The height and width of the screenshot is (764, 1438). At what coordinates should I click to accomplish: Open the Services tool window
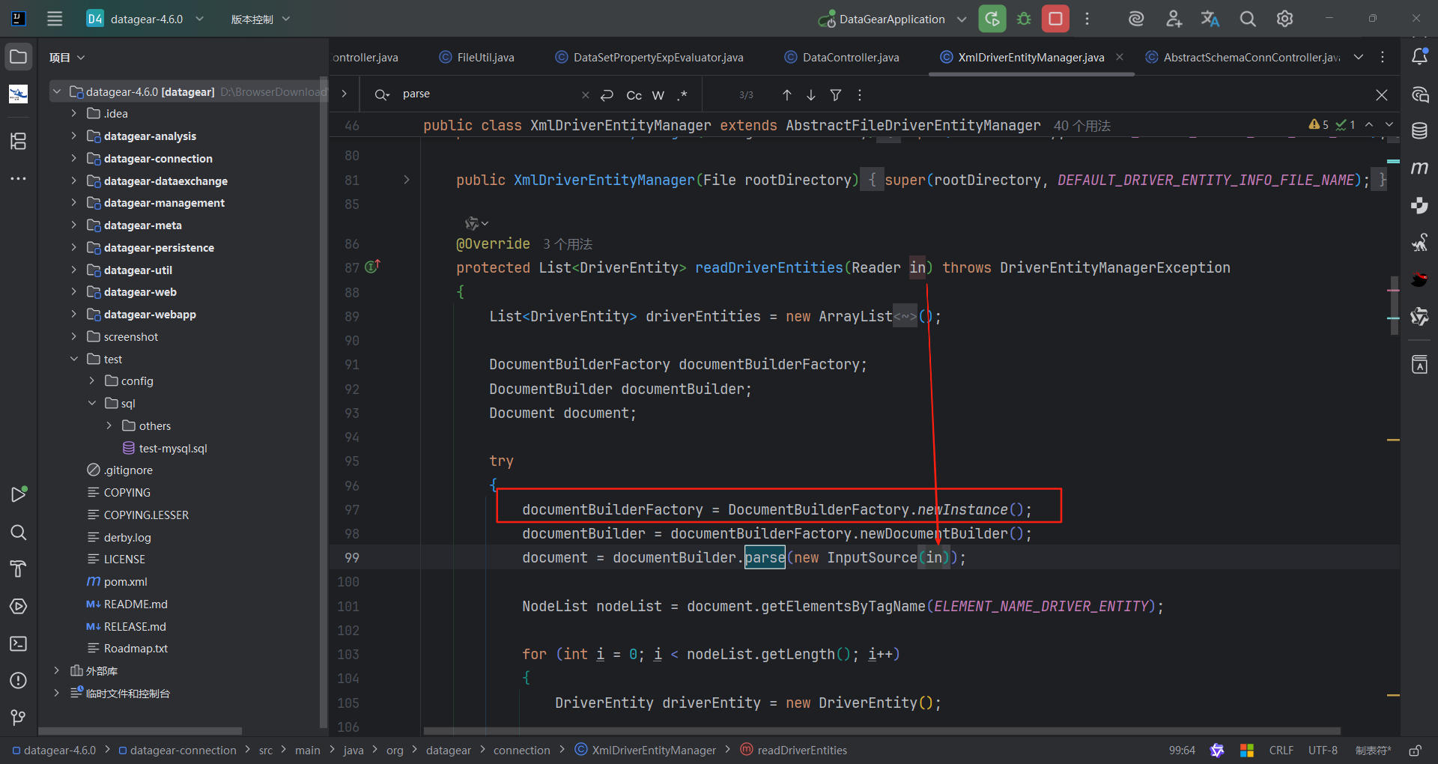19,606
